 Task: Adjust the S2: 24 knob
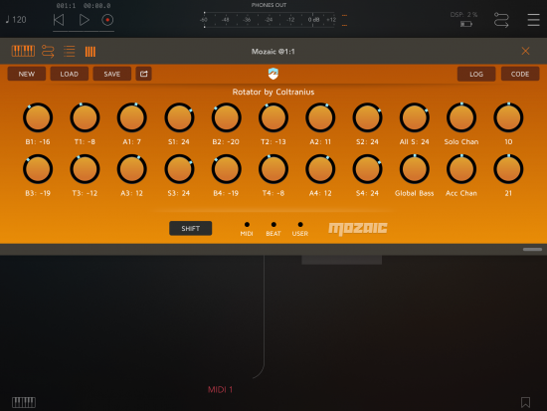tap(367, 117)
